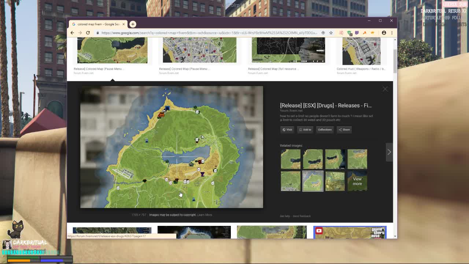Open the Chrome profile avatar

[384, 33]
